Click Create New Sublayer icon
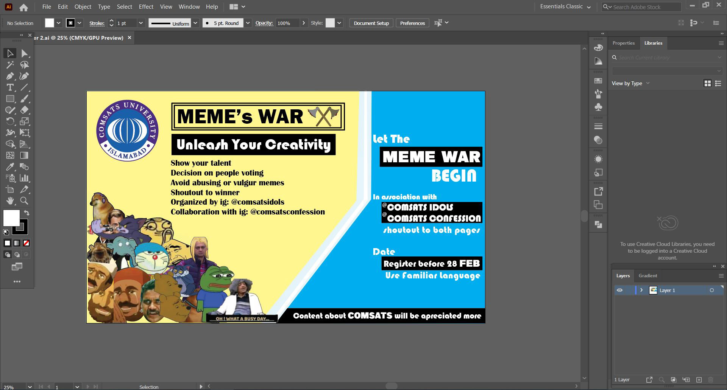This screenshot has height=390, width=727. tap(686, 379)
